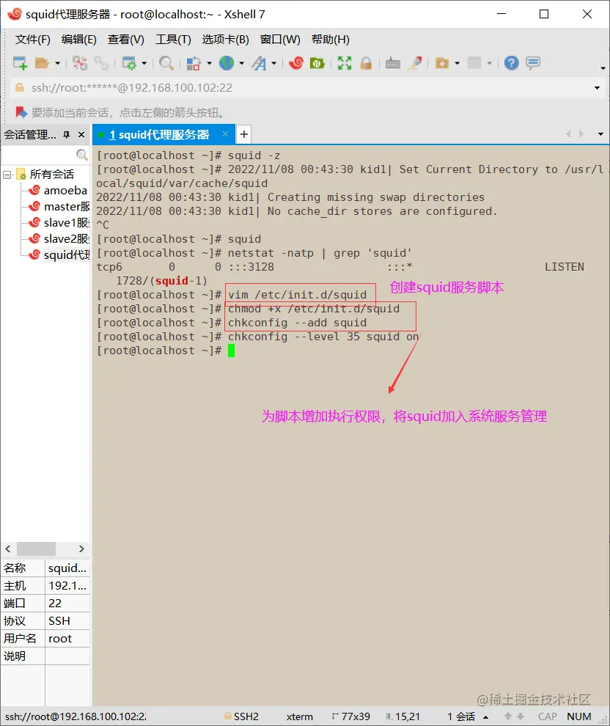This screenshot has height=726, width=610.
Task: Open the 窗口(W) menu
Action: tap(280, 40)
